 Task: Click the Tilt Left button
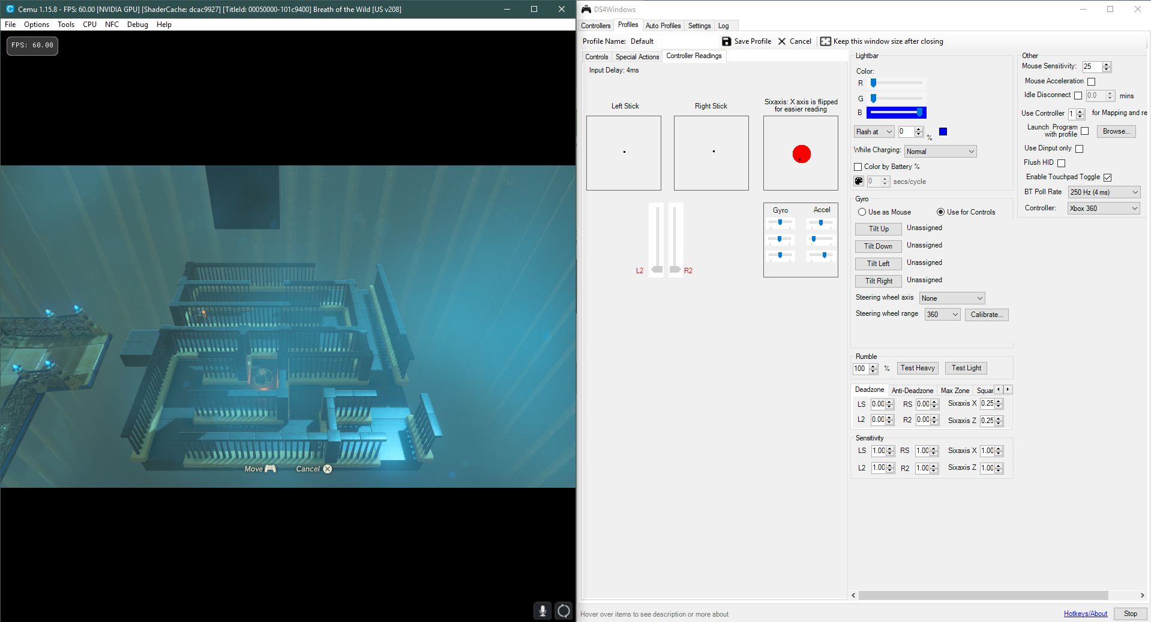(879, 264)
